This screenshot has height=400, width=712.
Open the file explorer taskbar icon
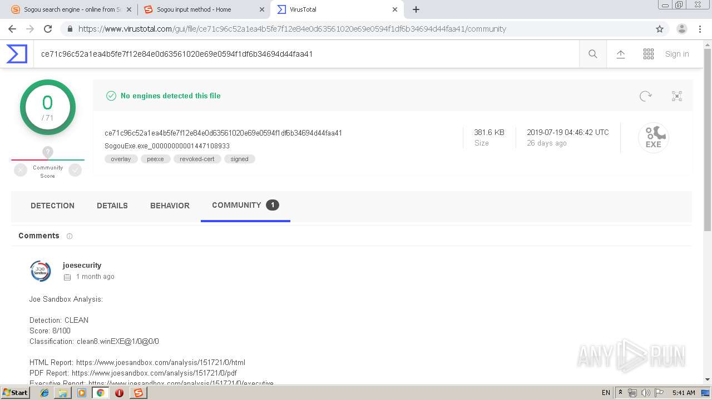63,393
